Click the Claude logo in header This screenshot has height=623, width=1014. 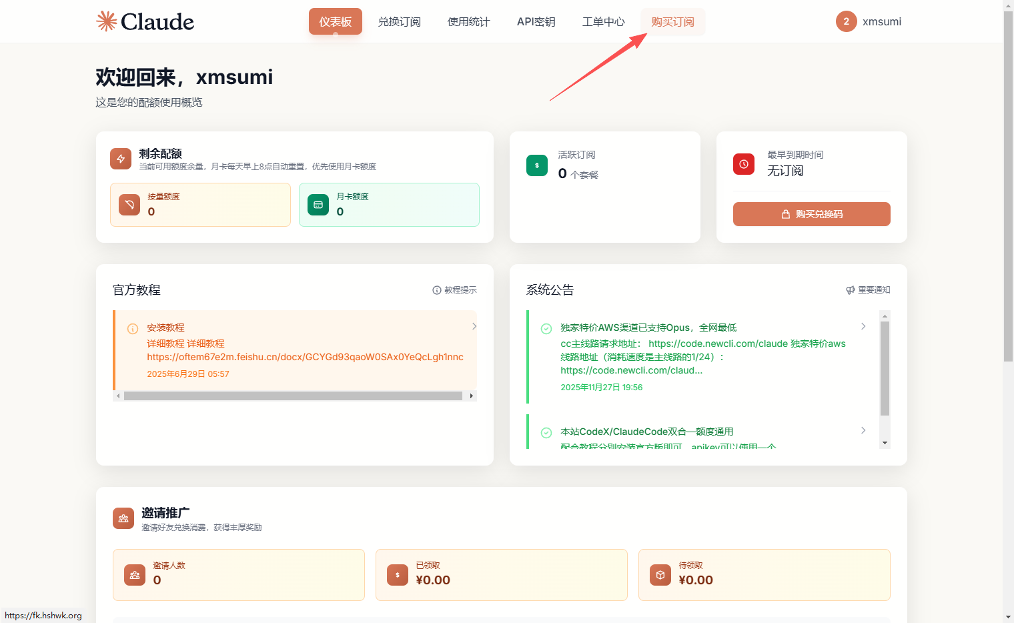click(x=145, y=21)
